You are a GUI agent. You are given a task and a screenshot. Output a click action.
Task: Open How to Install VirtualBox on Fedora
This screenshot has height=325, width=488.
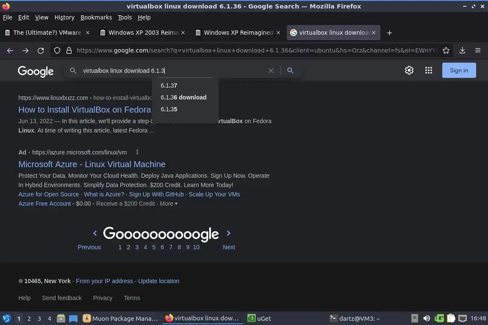[x=85, y=110]
